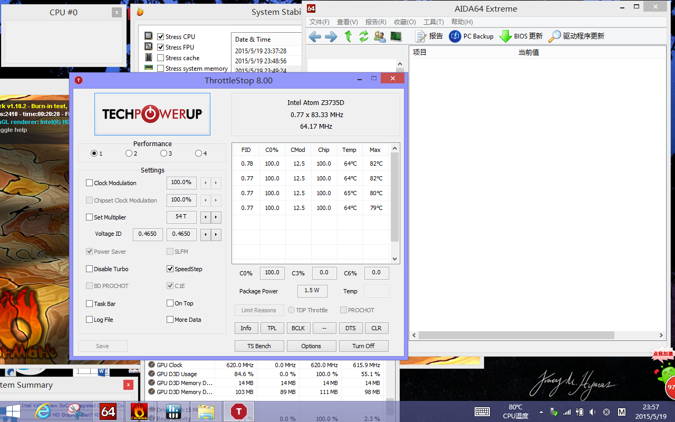Click the input method M tray icon

[x=622, y=411]
